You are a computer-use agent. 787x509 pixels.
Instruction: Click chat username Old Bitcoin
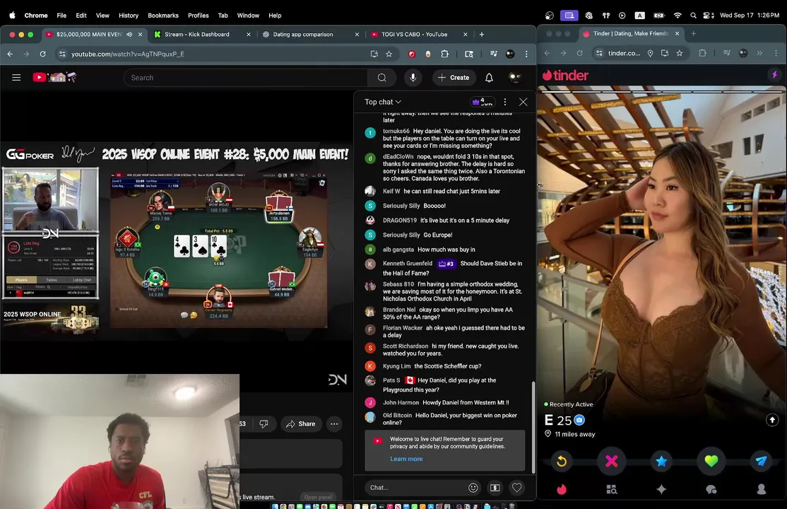[x=397, y=415]
